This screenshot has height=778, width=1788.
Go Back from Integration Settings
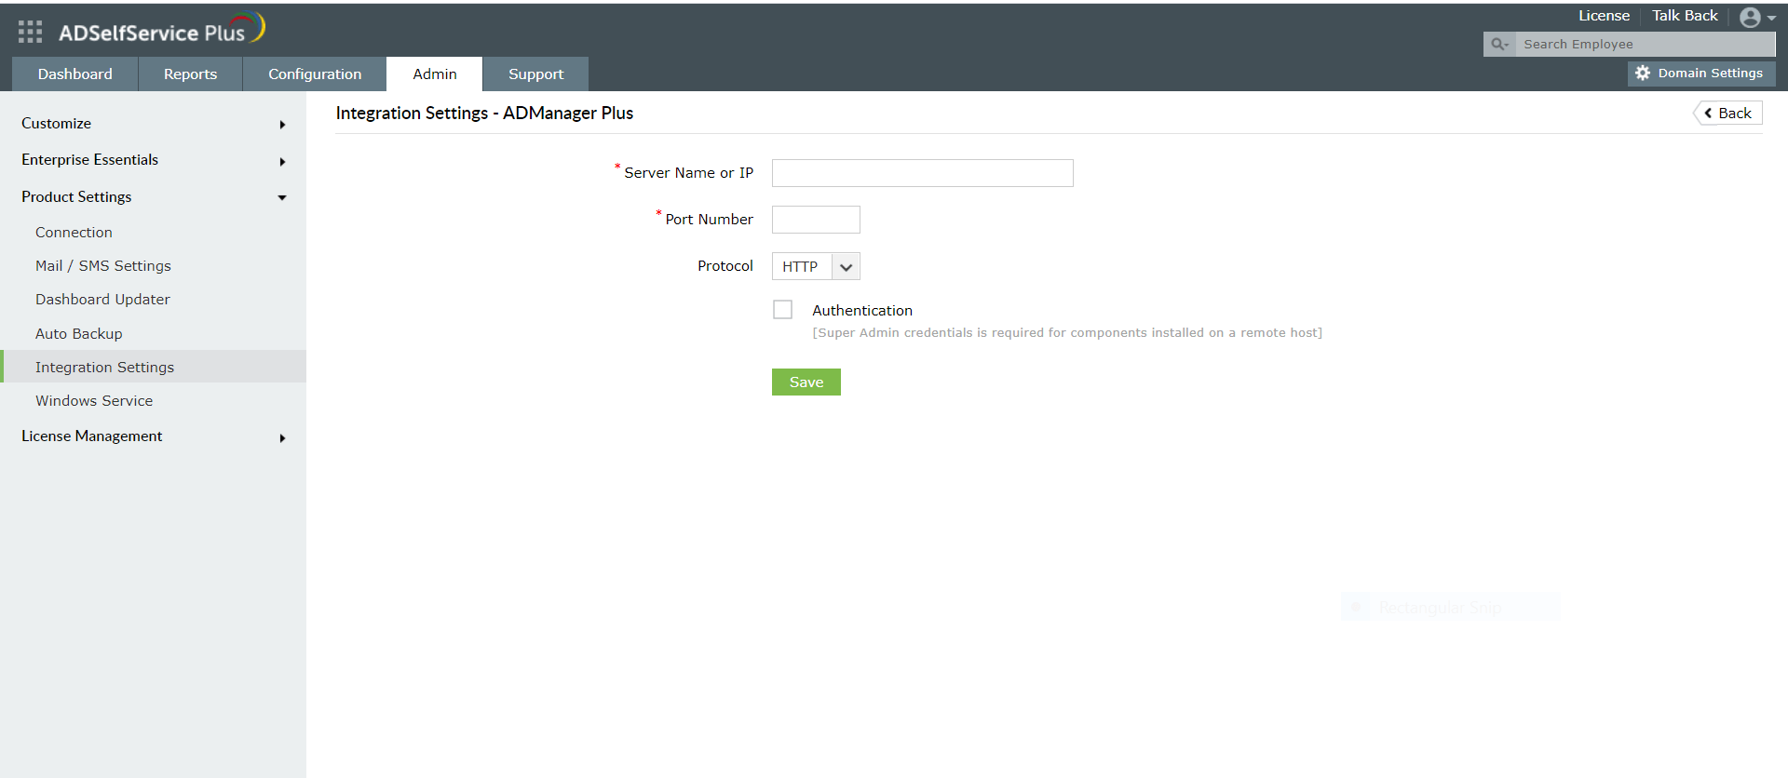click(x=1727, y=113)
